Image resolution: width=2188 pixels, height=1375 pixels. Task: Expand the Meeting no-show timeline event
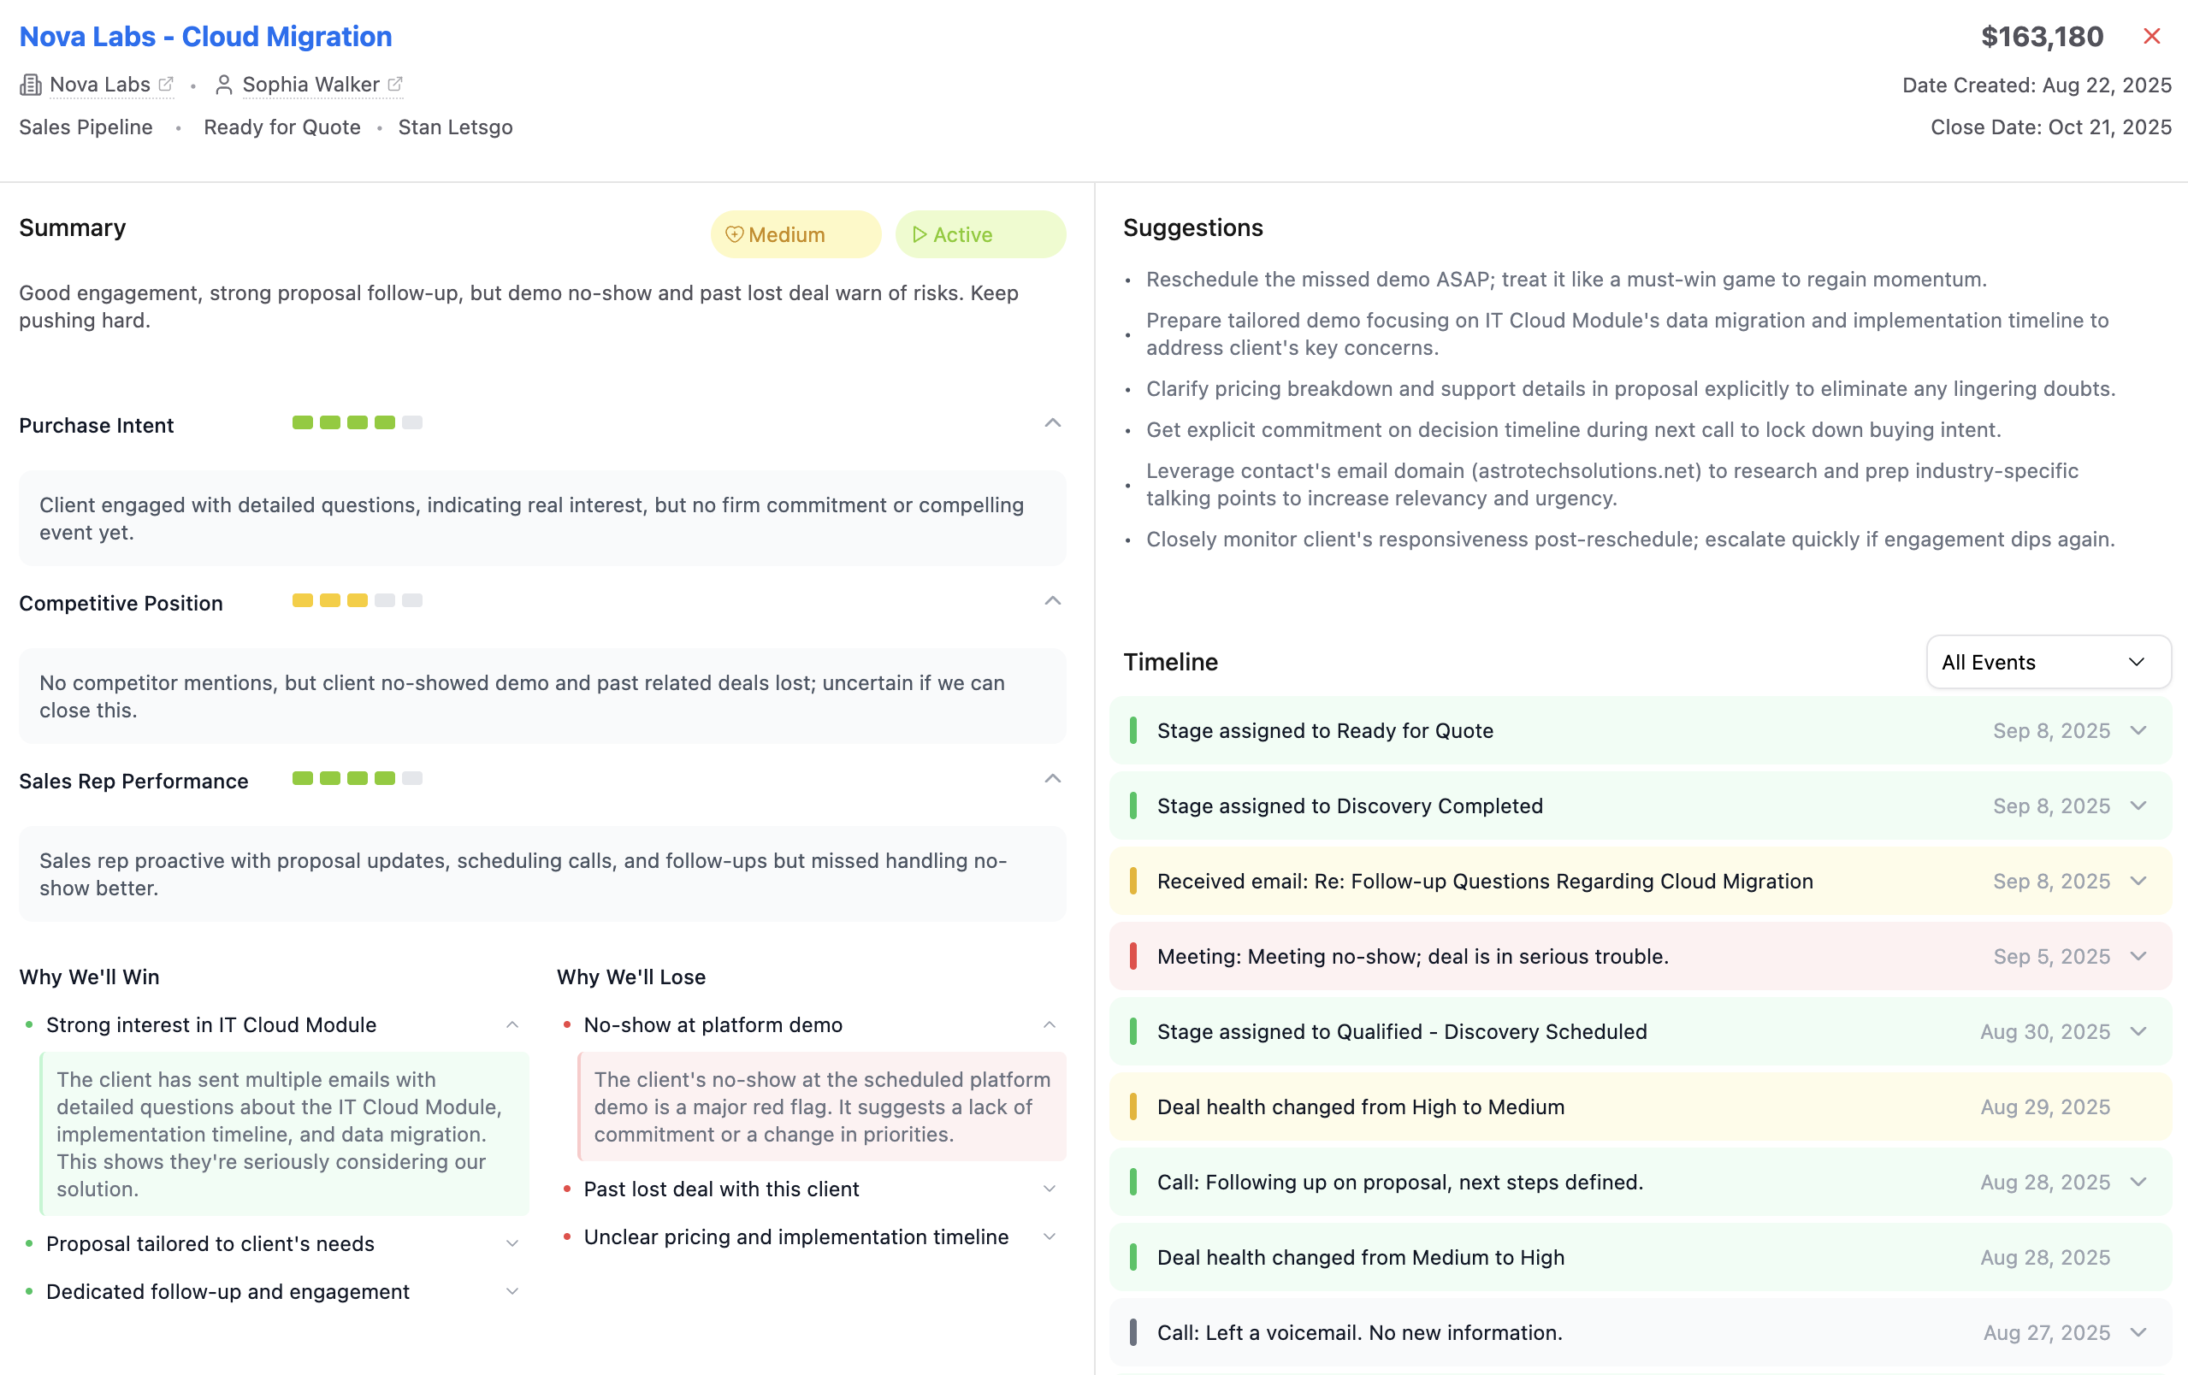[x=2138, y=956]
